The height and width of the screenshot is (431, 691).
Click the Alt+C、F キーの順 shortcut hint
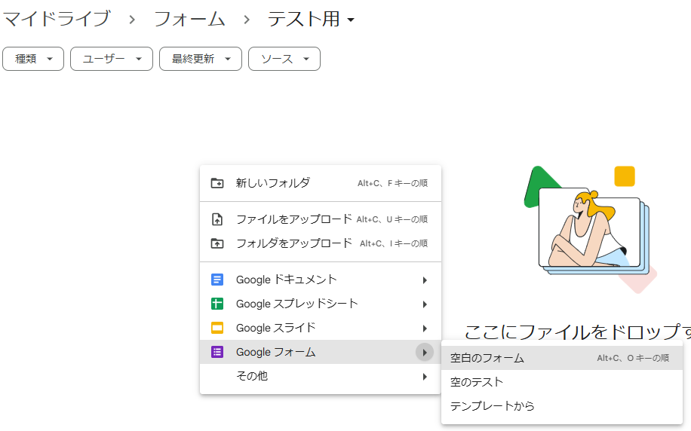[x=392, y=183]
